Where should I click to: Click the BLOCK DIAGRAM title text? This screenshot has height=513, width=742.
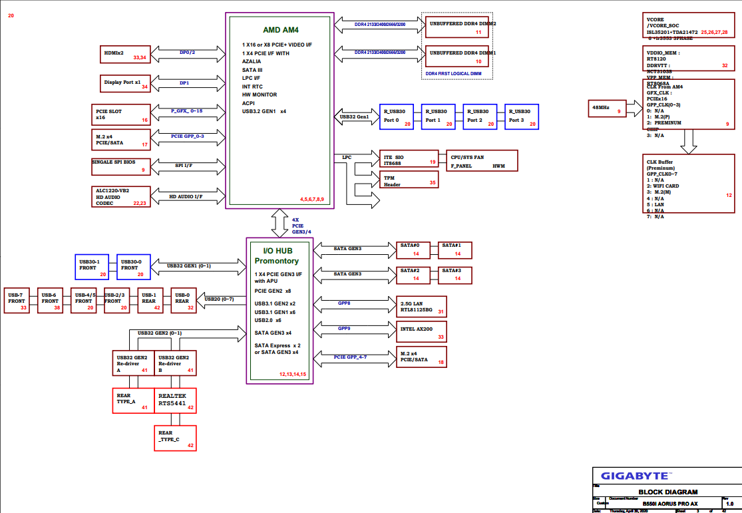pos(668,492)
